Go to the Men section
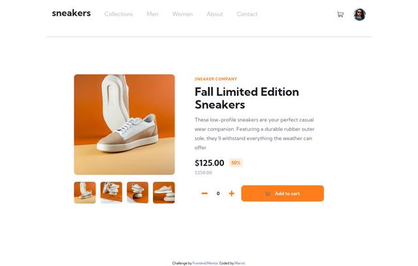The width and height of the screenshot is (418, 266). (152, 14)
